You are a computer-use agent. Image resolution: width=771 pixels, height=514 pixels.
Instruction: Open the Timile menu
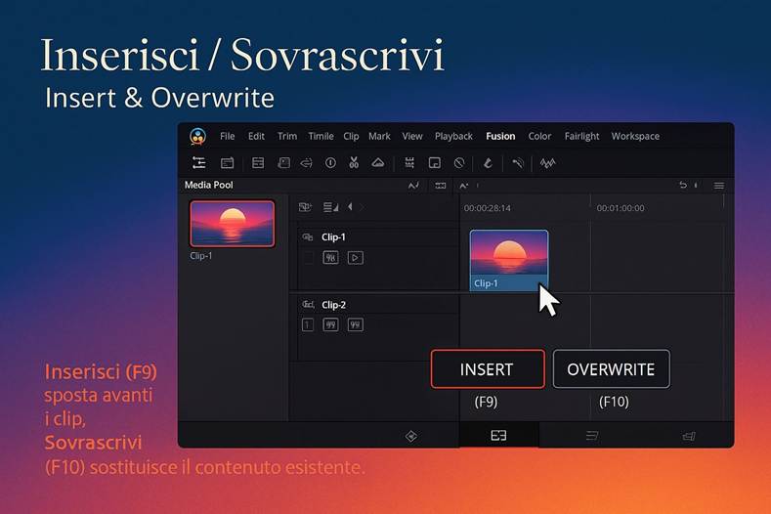click(321, 136)
